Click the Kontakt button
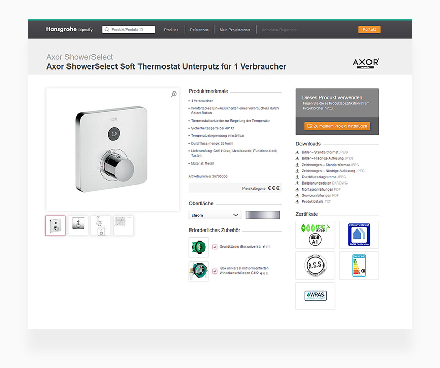440x368 pixels. click(369, 29)
